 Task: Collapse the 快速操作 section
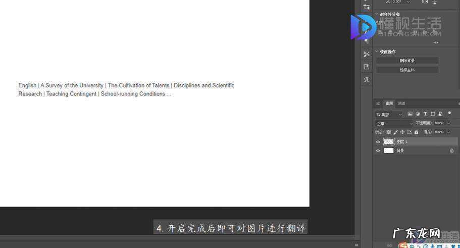tap(377, 52)
